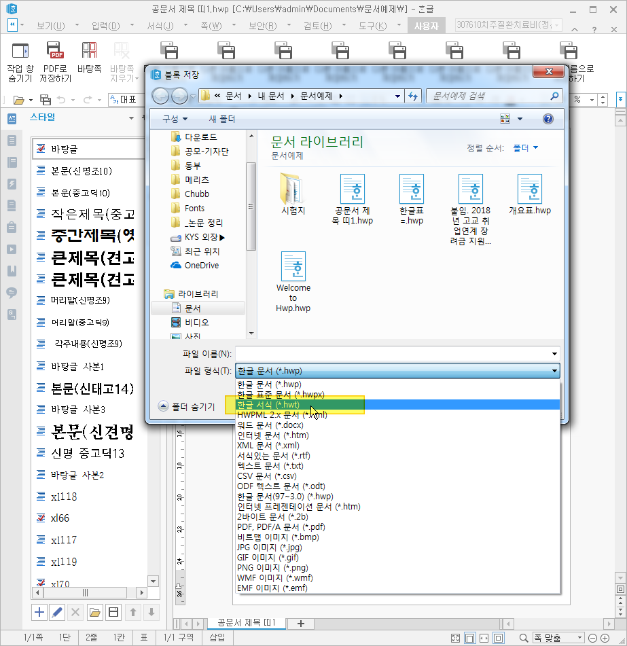Image resolution: width=627 pixels, height=646 pixels.
Task: Open the 보기 menu
Action: pyautogui.click(x=51, y=26)
